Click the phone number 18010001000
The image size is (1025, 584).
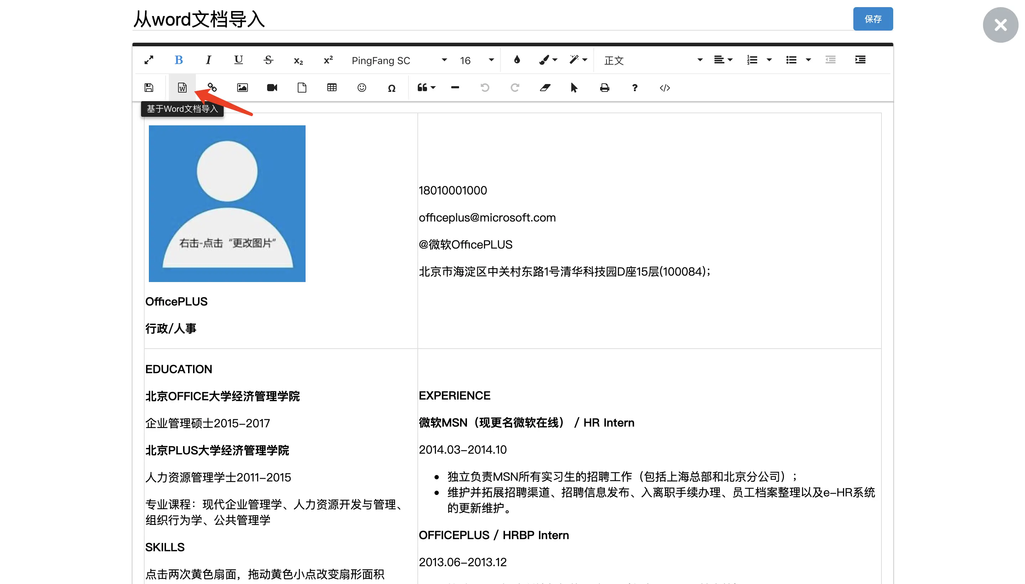tap(453, 191)
